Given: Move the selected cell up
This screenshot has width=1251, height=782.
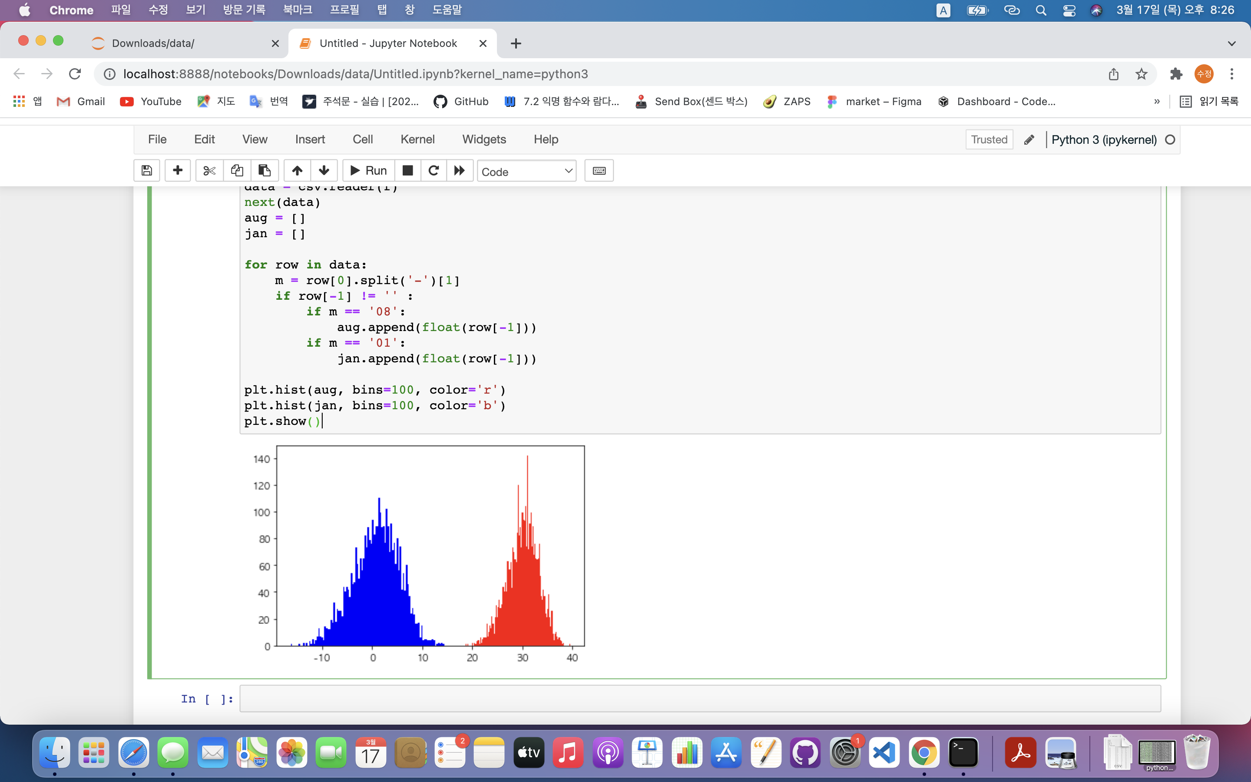Looking at the screenshot, I should click(x=297, y=171).
